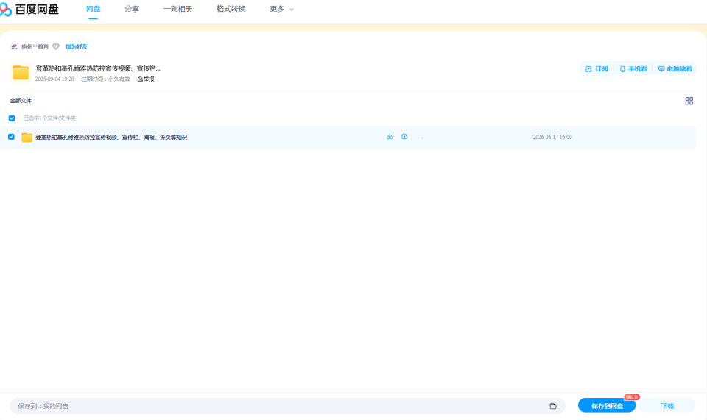Click the membership diamond badge icon
The height and width of the screenshot is (420, 707).
pyautogui.click(x=56, y=46)
